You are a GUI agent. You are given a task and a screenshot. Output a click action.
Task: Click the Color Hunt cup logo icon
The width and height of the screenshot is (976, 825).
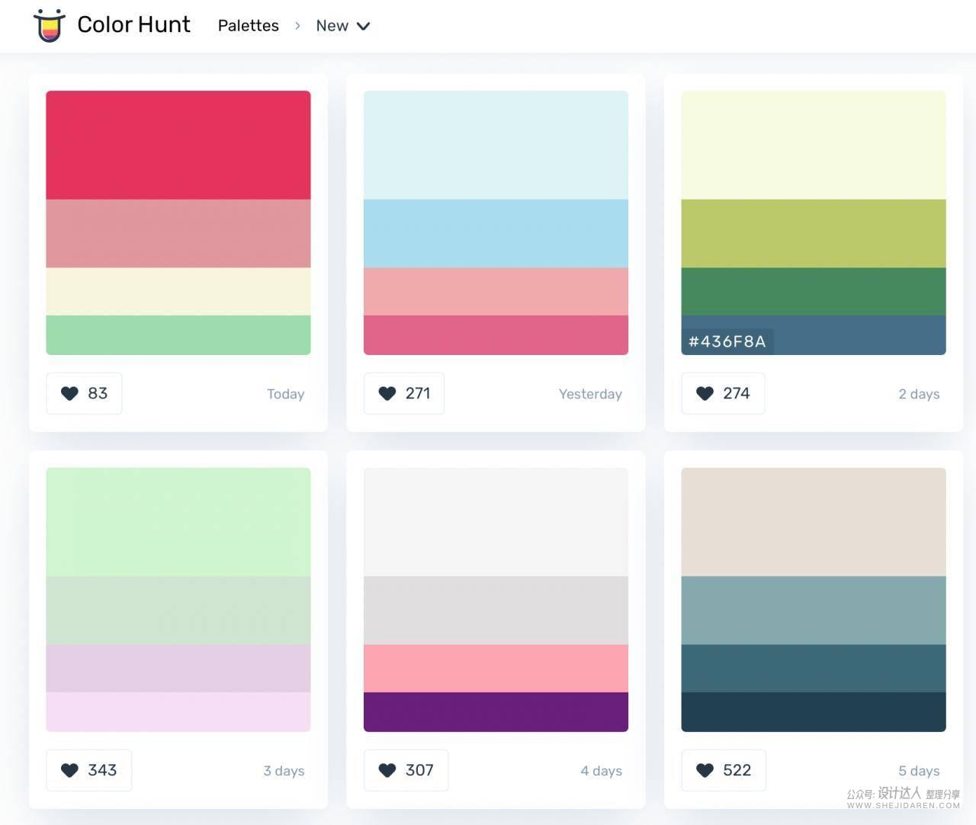click(49, 25)
